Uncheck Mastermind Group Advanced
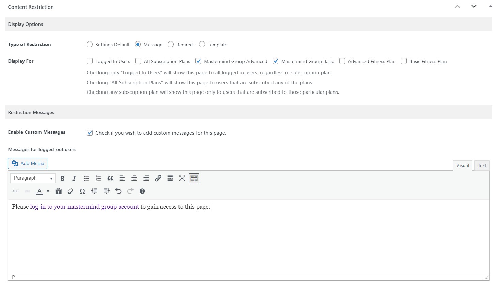Viewport: 498px width, 286px height. pyautogui.click(x=198, y=61)
